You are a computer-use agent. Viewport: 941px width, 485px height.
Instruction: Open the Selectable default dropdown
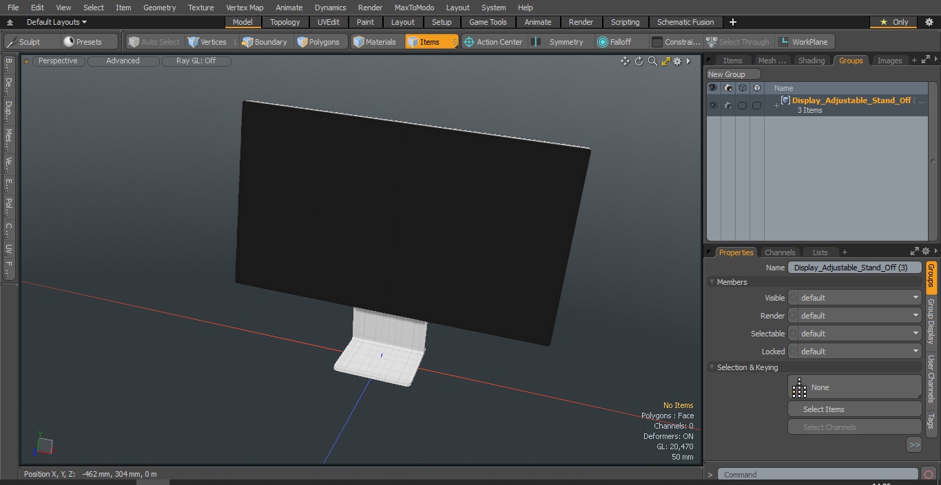[x=854, y=334]
